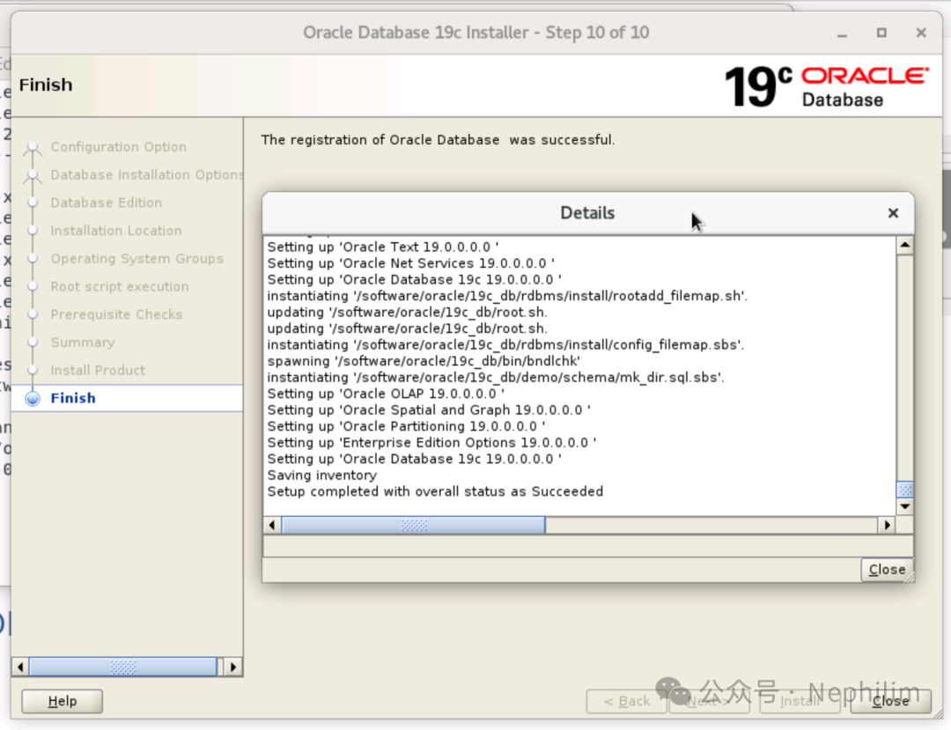Viewport: 951px width, 730px height.
Task: Click step list scroll right arrow
Action: [233, 667]
